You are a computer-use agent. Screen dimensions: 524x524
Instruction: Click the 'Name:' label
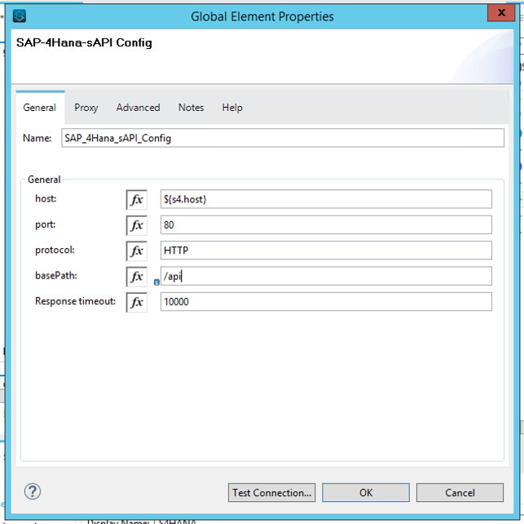click(x=37, y=138)
